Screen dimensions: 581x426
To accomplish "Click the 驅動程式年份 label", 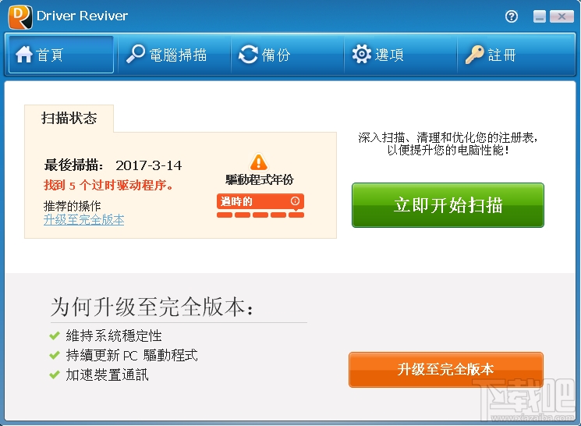I will coord(260,179).
